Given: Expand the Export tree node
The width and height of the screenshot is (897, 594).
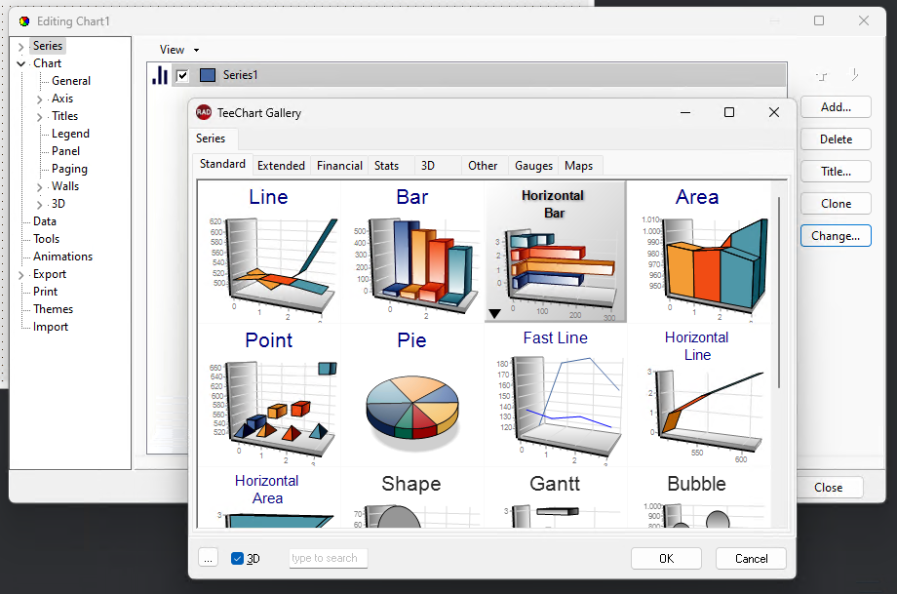Looking at the screenshot, I should (20, 275).
